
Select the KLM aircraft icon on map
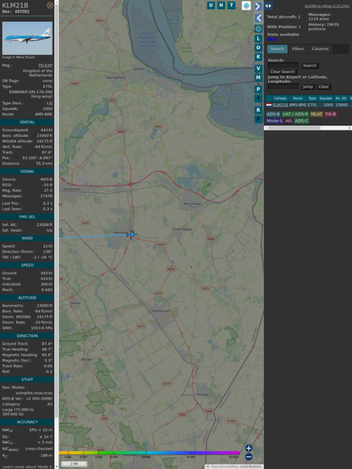[x=131, y=234]
